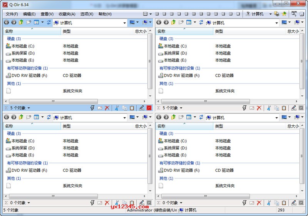Viewport: 308px width, 216px height.
Task: Open the 查看(V) menu
Action: coord(47,14)
